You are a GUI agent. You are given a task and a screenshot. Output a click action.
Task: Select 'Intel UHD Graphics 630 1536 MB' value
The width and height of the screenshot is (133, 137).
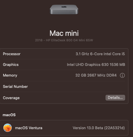coord(96,65)
